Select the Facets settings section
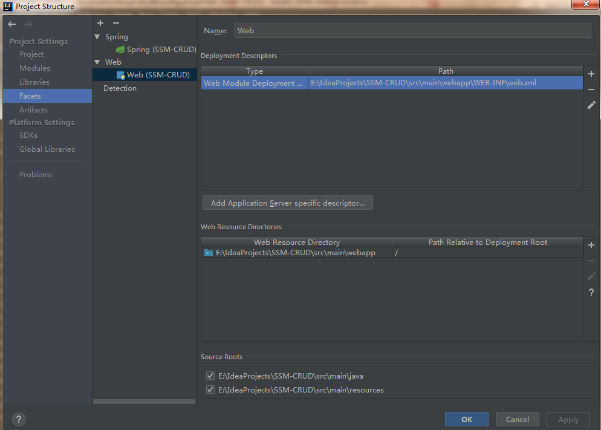Viewport: 601px width, 430px height. 48,96
